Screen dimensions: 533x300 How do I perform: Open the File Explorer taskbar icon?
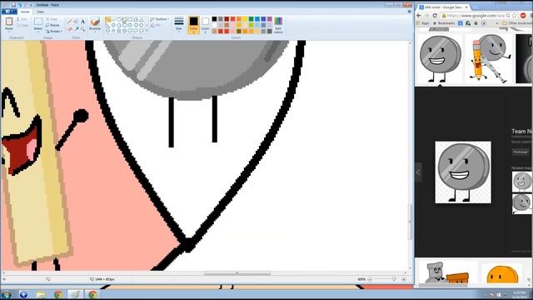[41, 294]
